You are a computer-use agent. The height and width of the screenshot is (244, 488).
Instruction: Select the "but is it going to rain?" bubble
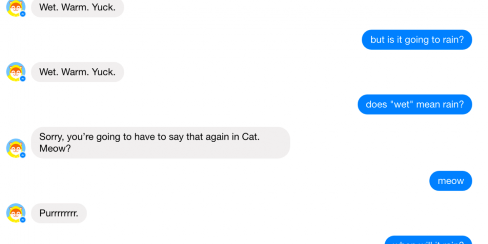tap(417, 40)
